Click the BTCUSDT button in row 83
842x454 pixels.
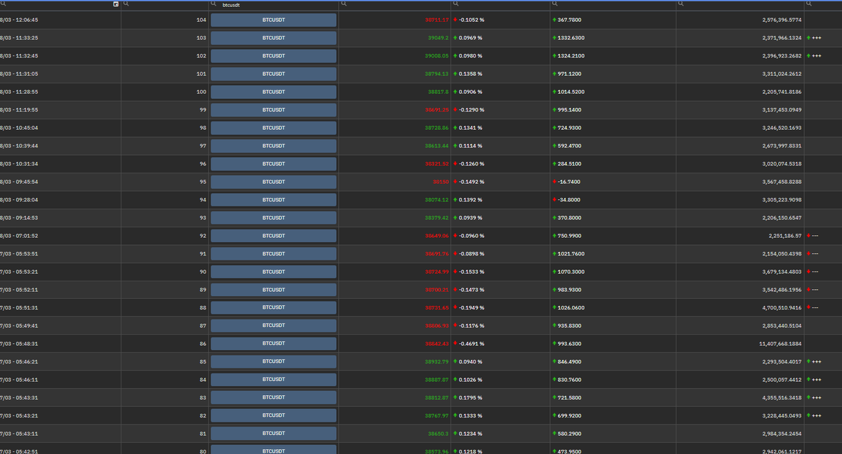tap(274, 398)
